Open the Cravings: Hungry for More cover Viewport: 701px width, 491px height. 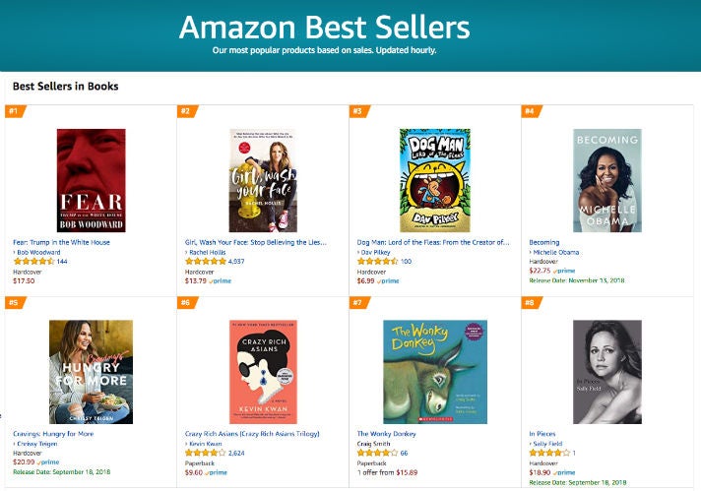tap(91, 371)
